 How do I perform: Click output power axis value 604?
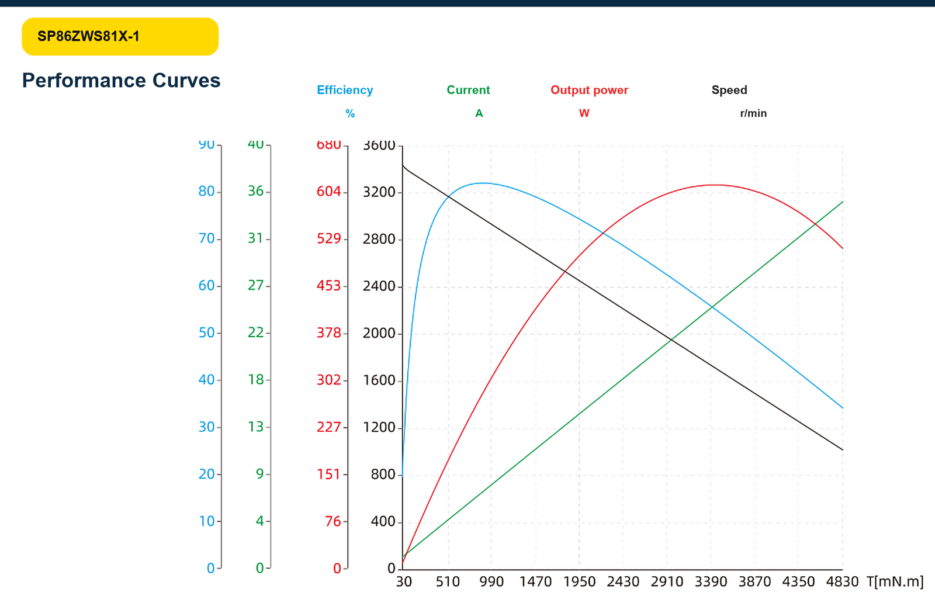pyautogui.click(x=329, y=191)
